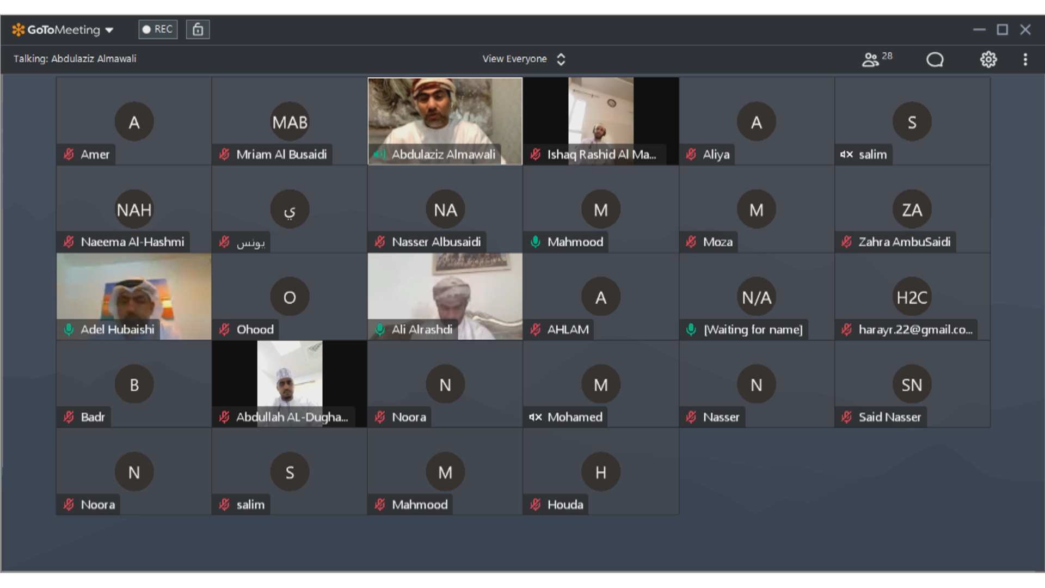Toggle Adel Hubaishi's microphone
The width and height of the screenshot is (1045, 588).
(x=69, y=329)
